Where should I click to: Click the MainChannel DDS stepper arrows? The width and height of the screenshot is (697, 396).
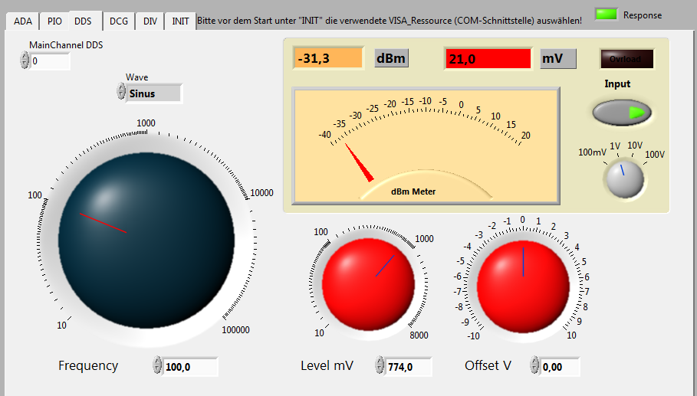point(25,61)
